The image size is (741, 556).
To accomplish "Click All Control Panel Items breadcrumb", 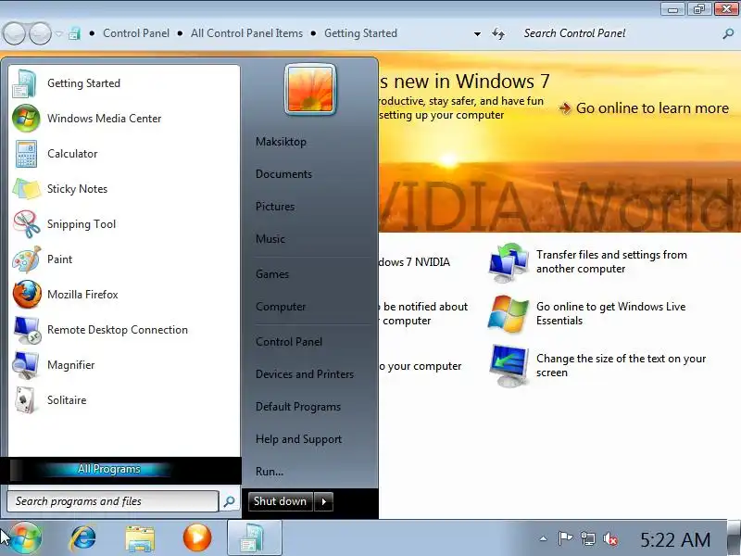I will tap(246, 33).
